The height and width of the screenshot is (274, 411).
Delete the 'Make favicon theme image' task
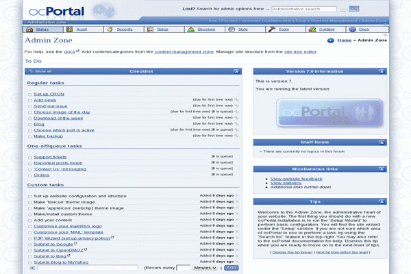click(238, 201)
